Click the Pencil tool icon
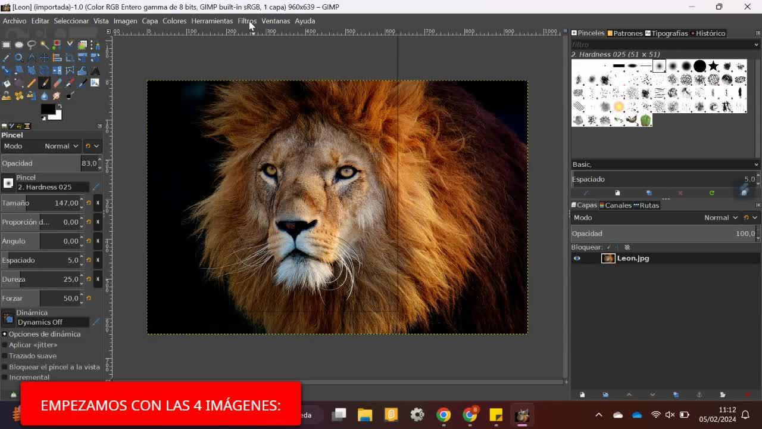 click(x=32, y=83)
